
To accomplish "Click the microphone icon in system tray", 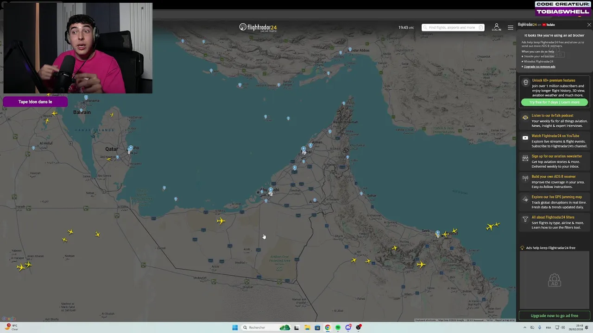I will coord(539,327).
